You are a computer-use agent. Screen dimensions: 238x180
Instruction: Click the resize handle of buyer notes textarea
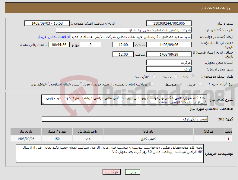(x=17, y=161)
